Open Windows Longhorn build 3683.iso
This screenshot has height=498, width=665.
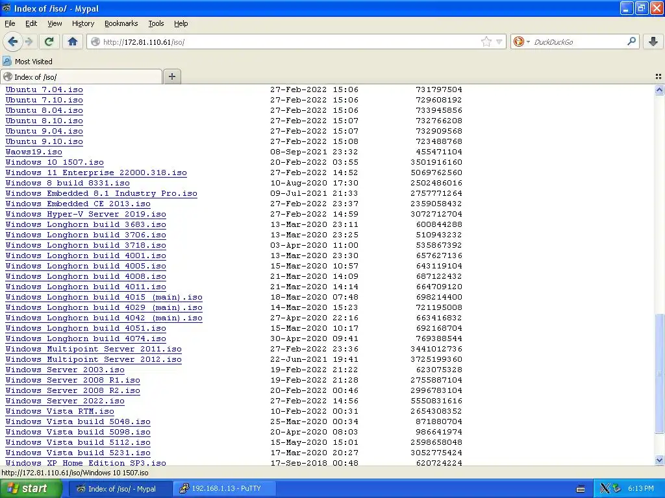point(86,224)
